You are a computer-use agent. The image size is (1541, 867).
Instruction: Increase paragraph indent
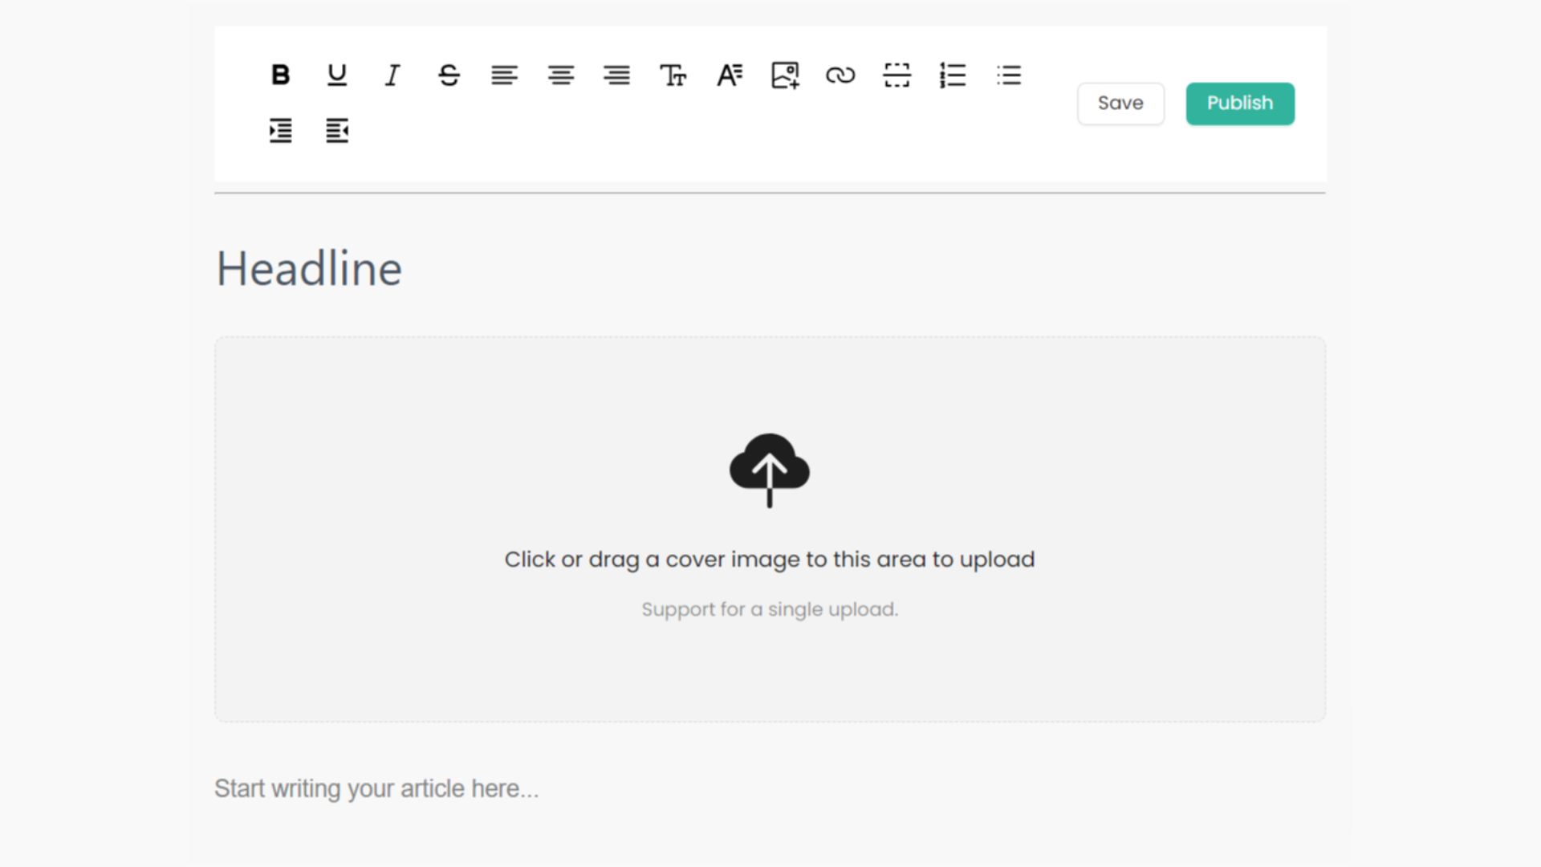tap(280, 130)
